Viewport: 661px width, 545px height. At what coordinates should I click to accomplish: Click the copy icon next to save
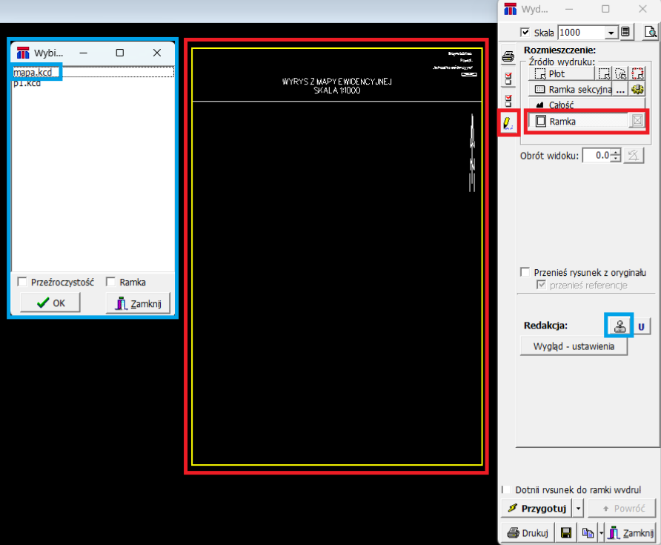tap(587, 532)
